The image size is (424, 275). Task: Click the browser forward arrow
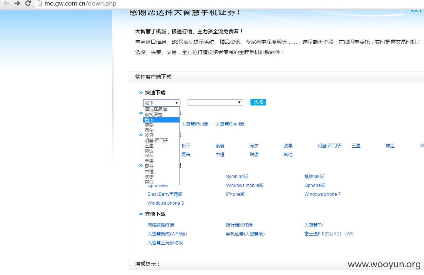(x=17, y=3)
